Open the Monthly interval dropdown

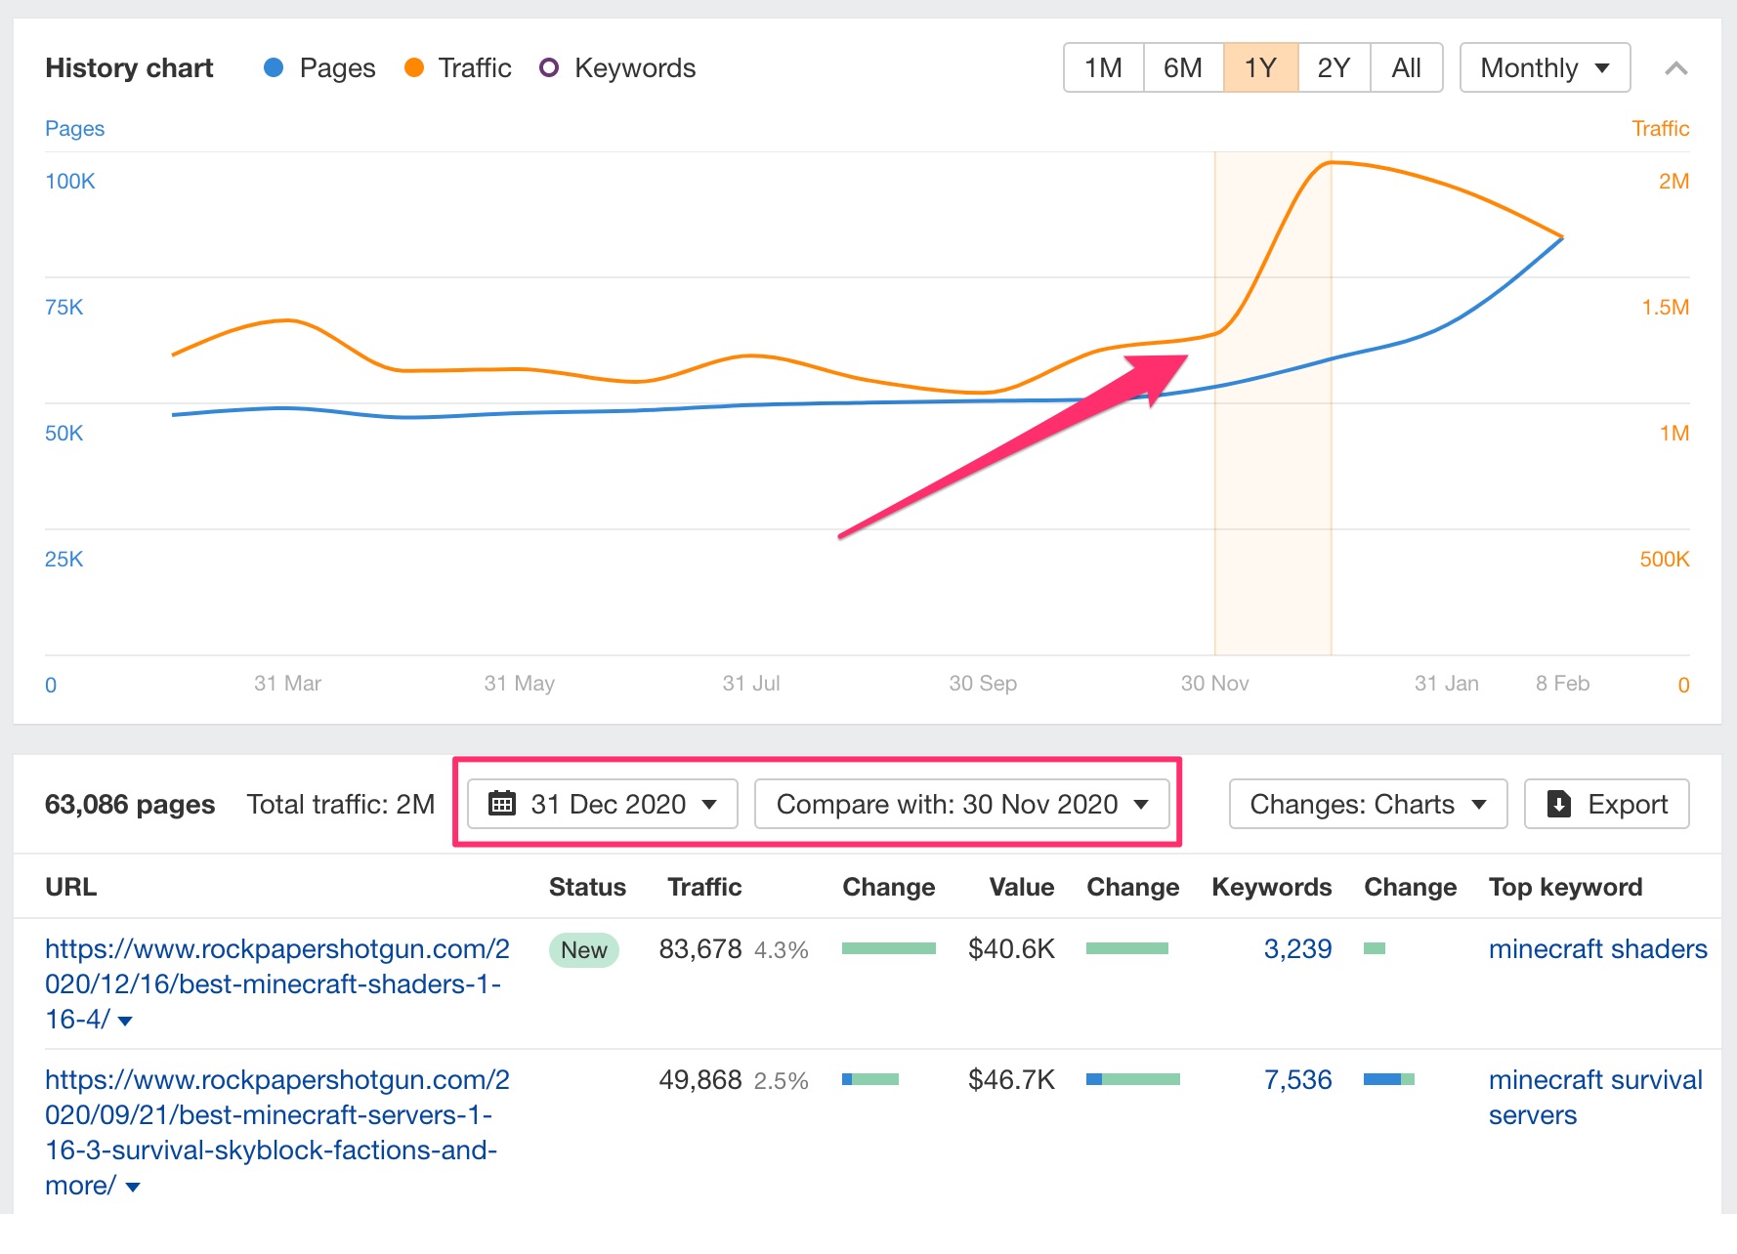coord(1544,68)
